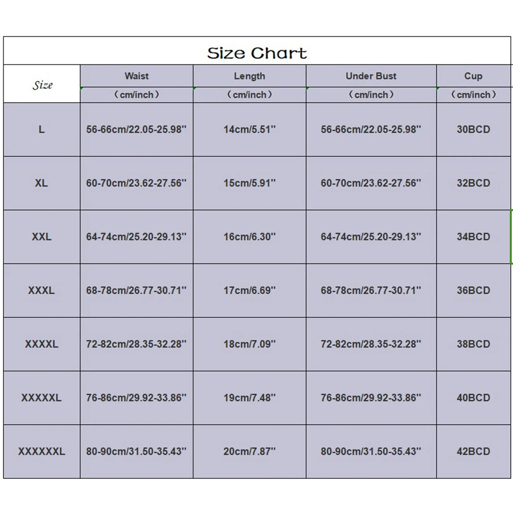The image size is (513, 513).
Task: Select the Size header cell
Action: click(x=42, y=85)
